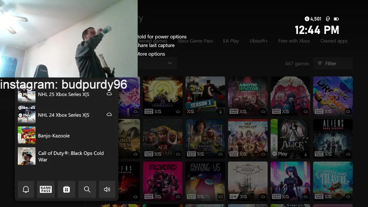Click cloud icon on Another Crab's Treasure tile
The width and height of the screenshot is (368, 207).
(348, 197)
